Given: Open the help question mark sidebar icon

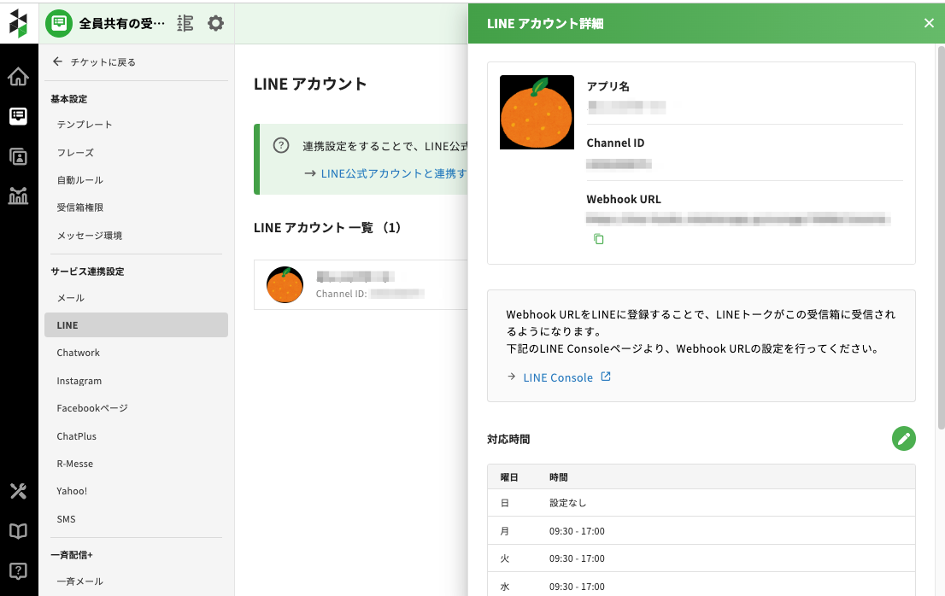Looking at the screenshot, I should (x=18, y=570).
